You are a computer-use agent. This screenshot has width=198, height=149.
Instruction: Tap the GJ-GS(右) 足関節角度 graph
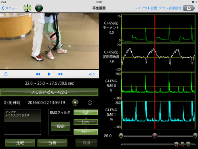(158, 57)
